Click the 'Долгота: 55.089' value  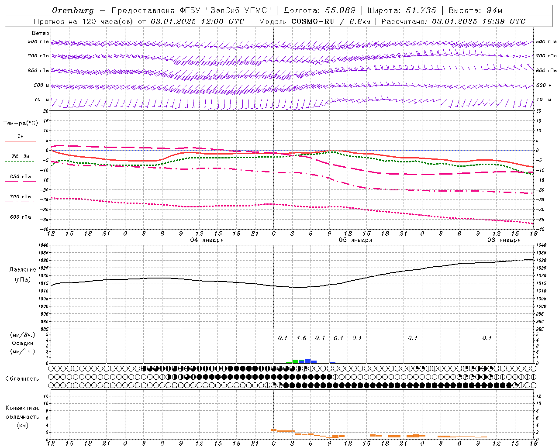[x=320, y=10]
